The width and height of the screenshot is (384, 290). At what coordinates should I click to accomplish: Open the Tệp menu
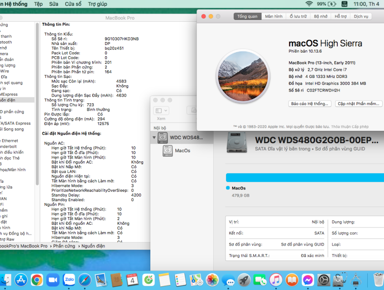pos(38,4)
